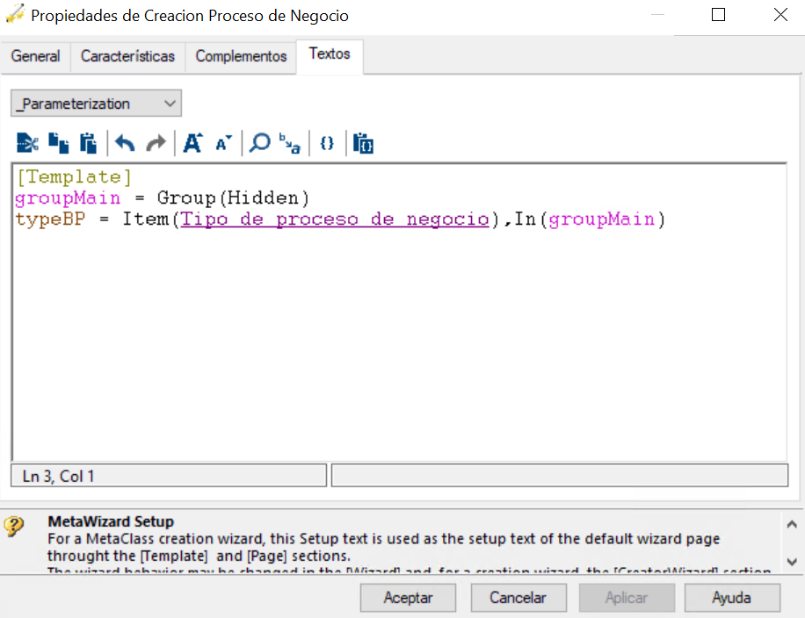Click the curly braces icon
Screen dimensions: 805x618
(x=327, y=143)
